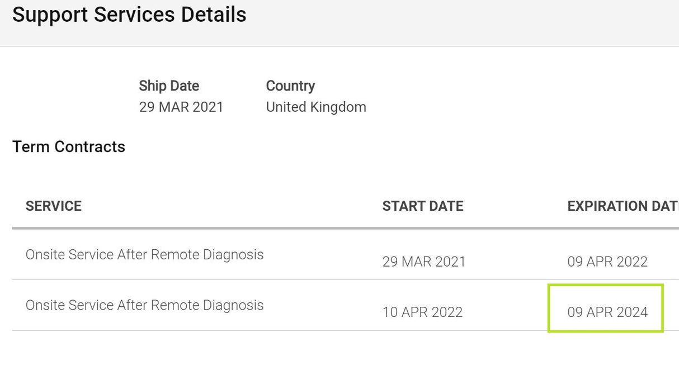
Task: Click start date 29 MAR 2021 in table
Action: (x=424, y=262)
